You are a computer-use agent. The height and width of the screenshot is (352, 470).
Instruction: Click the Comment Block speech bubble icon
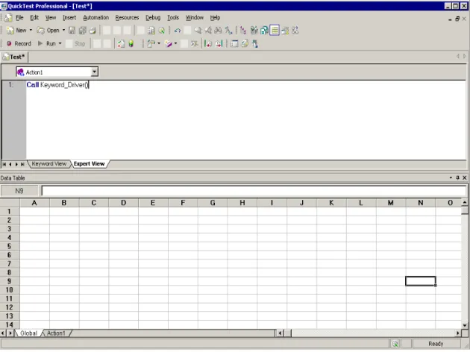(198, 31)
